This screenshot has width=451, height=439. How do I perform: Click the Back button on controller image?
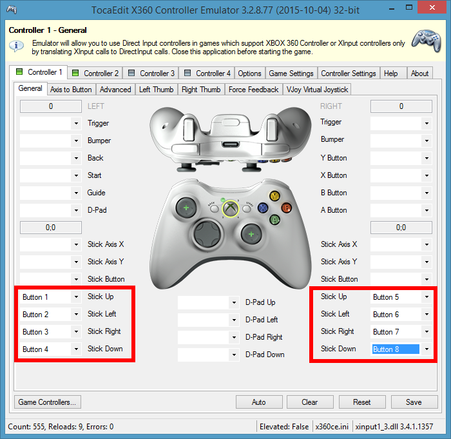pos(214,208)
